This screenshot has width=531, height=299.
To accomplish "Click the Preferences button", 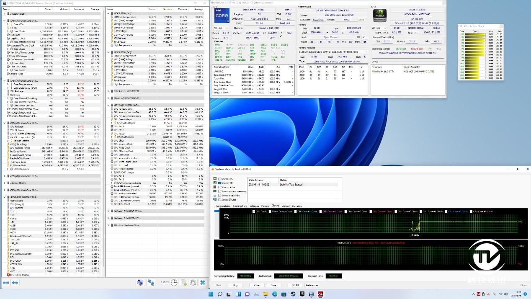I will coord(312,285).
